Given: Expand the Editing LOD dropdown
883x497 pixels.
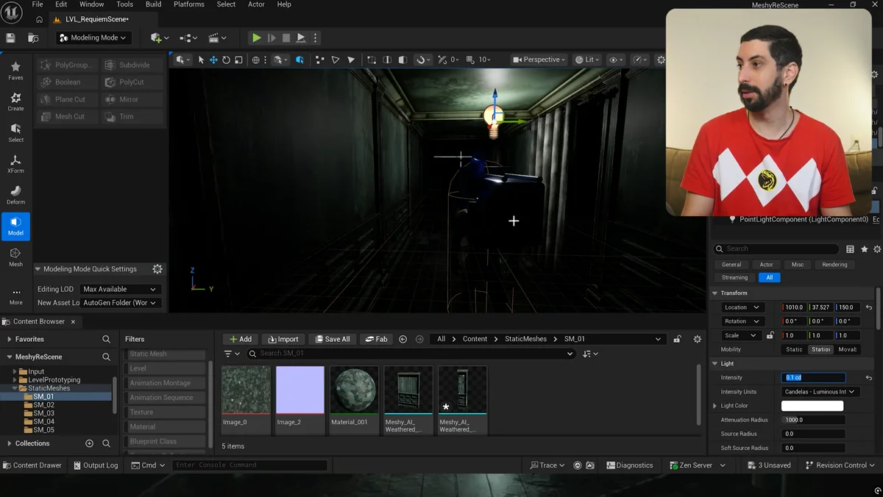Looking at the screenshot, I should point(120,289).
